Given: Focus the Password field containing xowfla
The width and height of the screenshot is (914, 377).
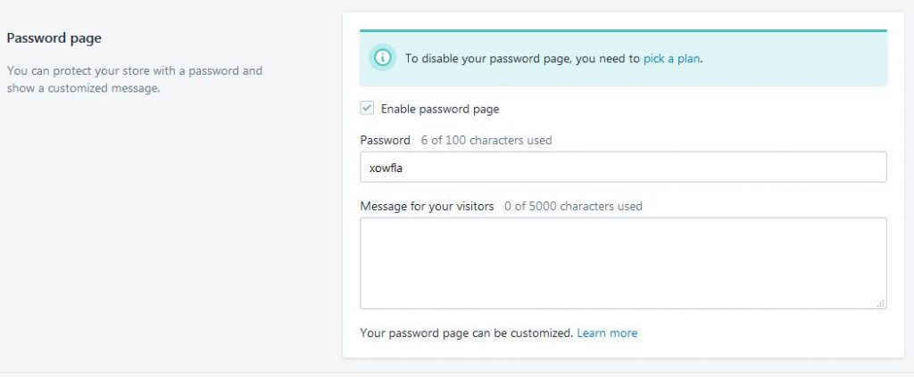Looking at the screenshot, I should click(x=623, y=167).
